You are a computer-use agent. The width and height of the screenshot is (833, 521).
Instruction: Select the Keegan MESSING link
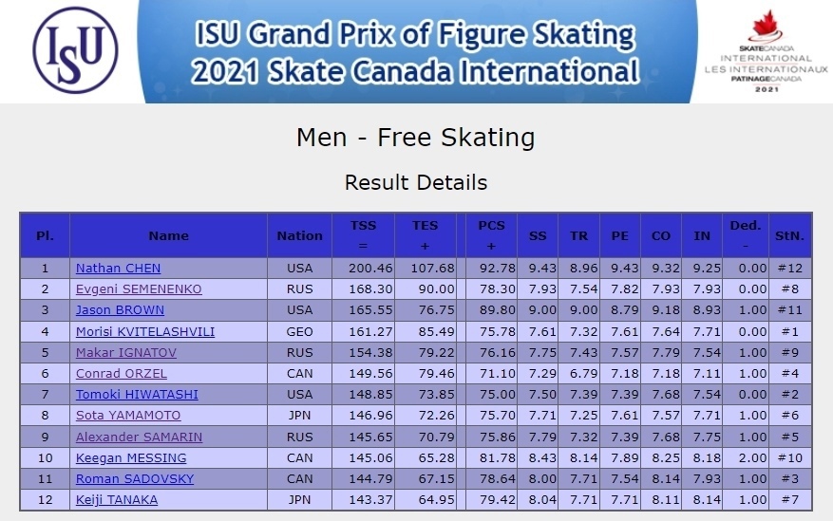coord(131,457)
